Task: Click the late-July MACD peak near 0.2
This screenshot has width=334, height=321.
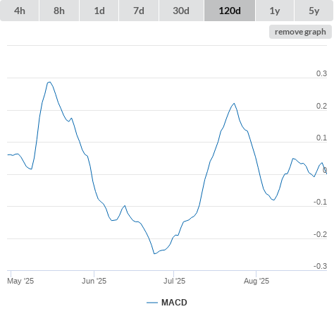Action: point(234,103)
